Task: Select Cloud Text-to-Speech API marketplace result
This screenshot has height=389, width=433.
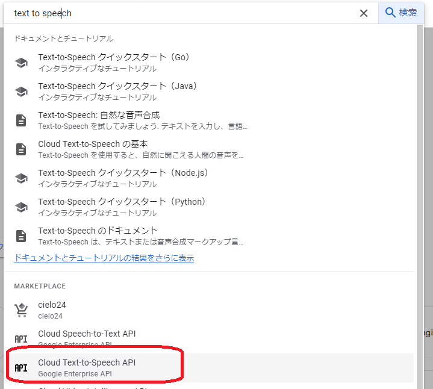Action: coord(209,368)
